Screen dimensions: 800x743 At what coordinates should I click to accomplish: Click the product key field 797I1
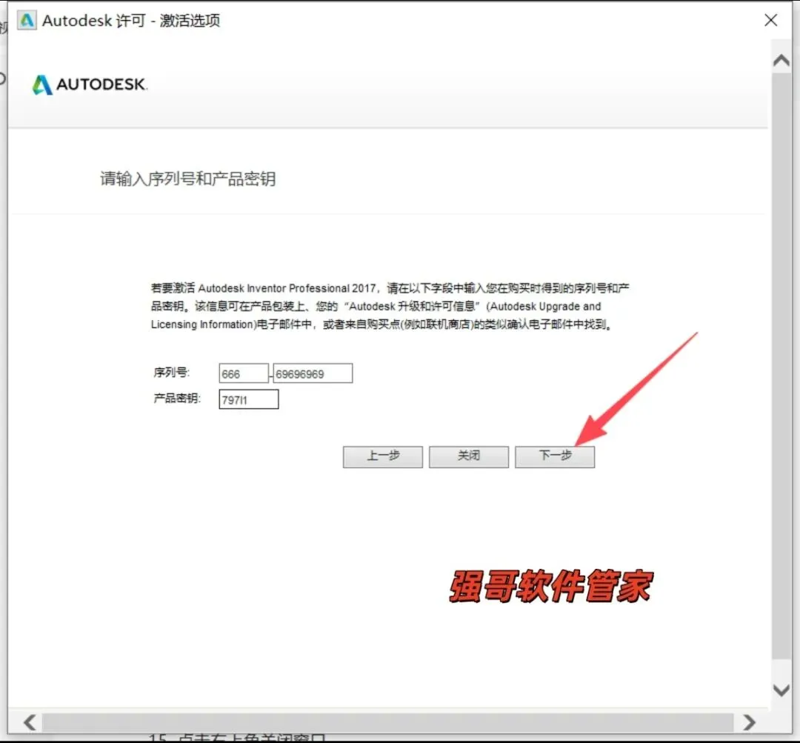click(x=248, y=399)
